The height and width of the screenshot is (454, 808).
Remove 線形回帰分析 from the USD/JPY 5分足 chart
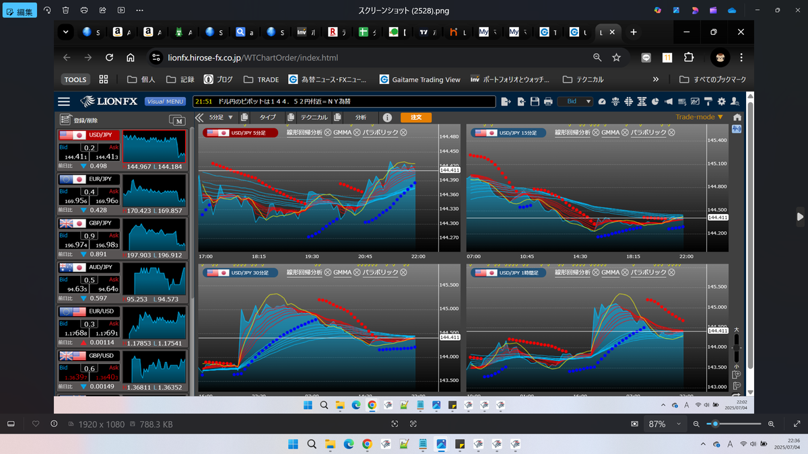coord(327,133)
